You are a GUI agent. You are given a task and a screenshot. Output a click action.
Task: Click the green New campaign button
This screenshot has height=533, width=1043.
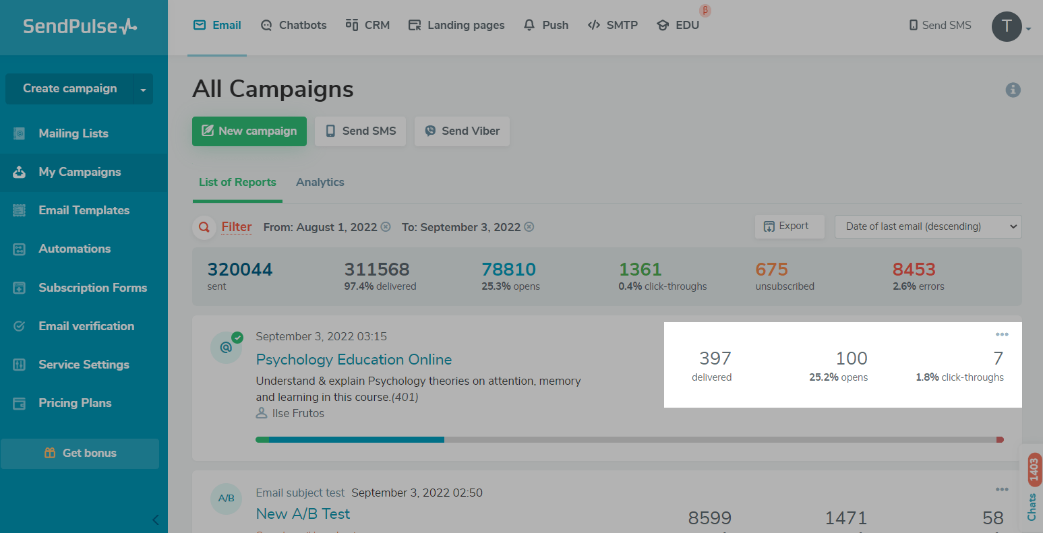pyautogui.click(x=249, y=131)
